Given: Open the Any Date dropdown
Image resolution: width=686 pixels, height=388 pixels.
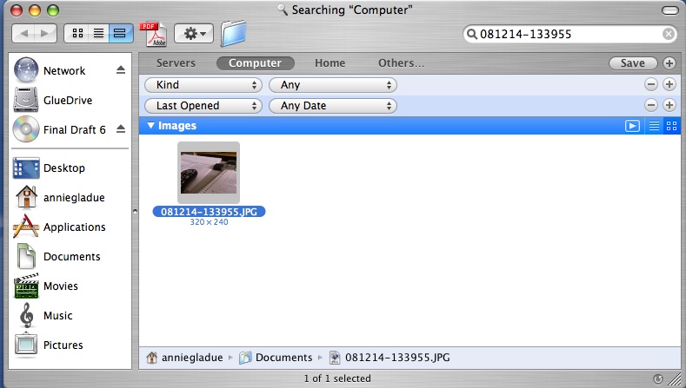Looking at the screenshot, I should (x=332, y=106).
